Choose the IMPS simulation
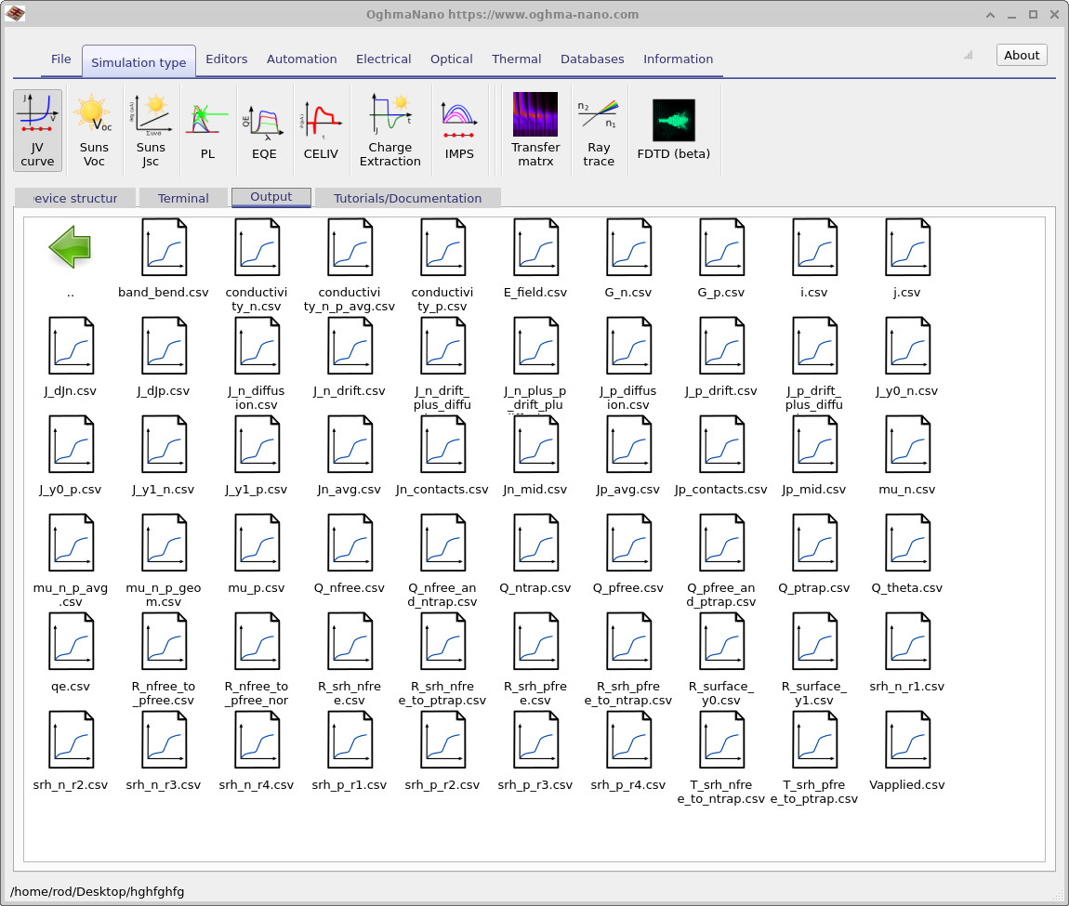Screen dimensions: 1069x906 coord(459,130)
